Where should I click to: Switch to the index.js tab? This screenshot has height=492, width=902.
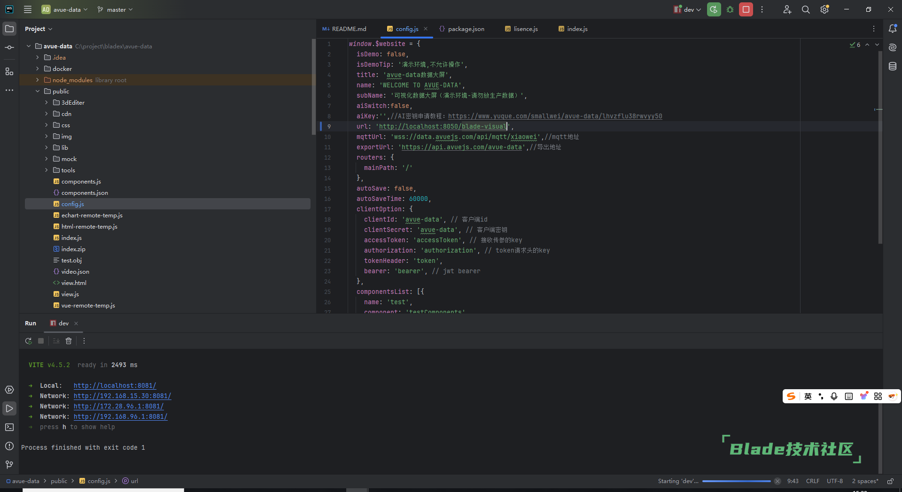tap(573, 29)
